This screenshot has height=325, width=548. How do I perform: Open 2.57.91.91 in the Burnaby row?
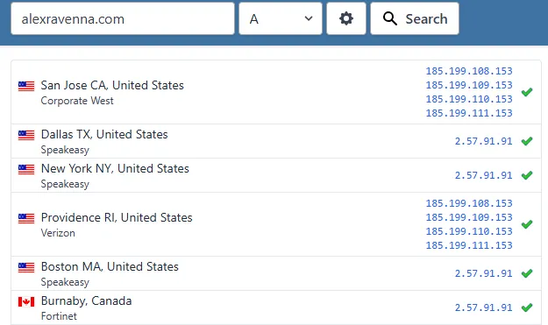click(484, 307)
